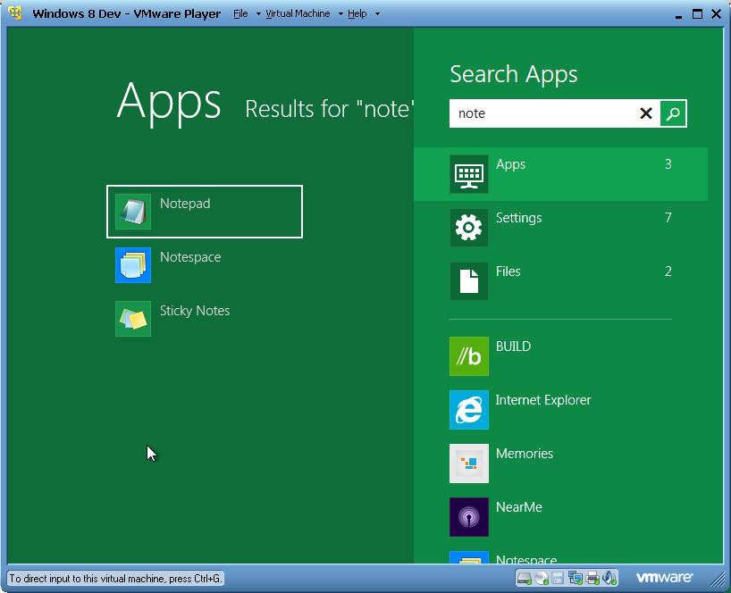Select the "Notespace" result label under Notepad

coord(190,257)
